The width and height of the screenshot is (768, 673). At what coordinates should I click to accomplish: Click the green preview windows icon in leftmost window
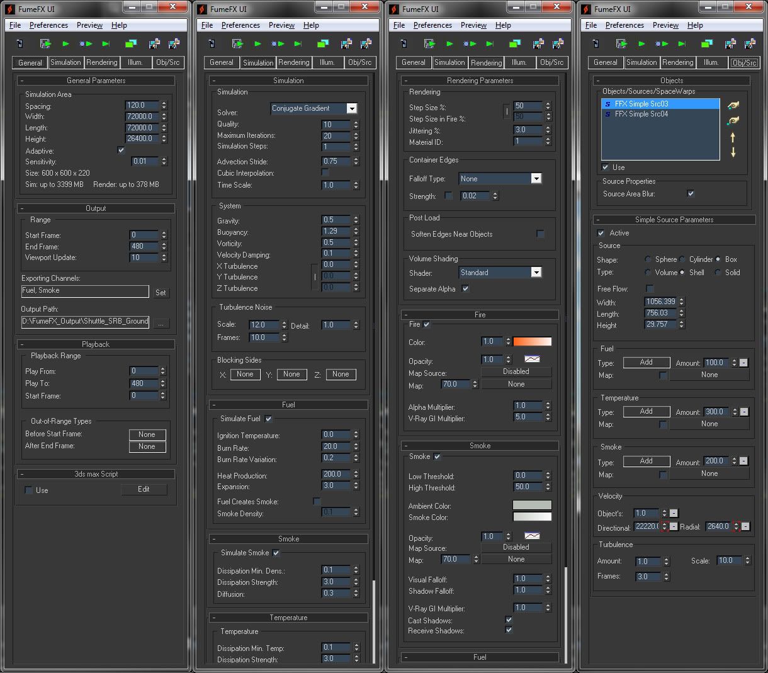pos(131,43)
